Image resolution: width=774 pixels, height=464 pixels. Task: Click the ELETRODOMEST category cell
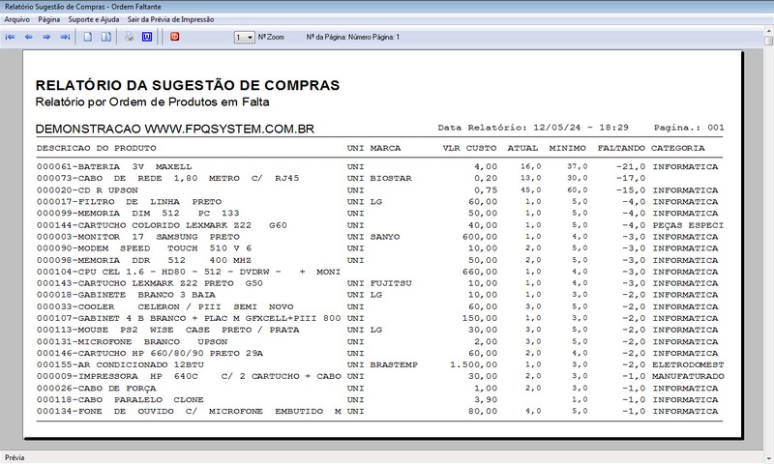click(688, 364)
